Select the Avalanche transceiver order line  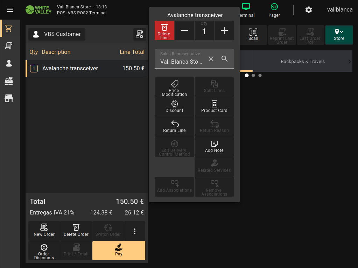tap(87, 69)
